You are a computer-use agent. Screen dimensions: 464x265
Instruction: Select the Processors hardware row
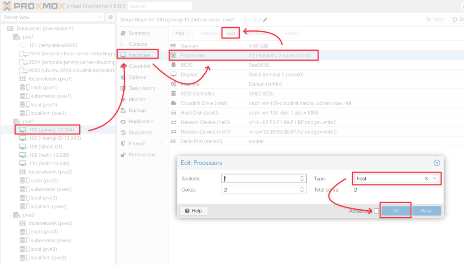316,55
